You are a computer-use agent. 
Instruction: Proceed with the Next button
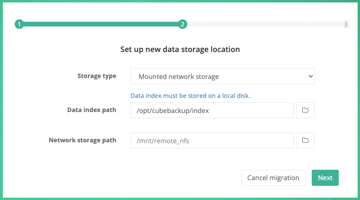[325, 178]
